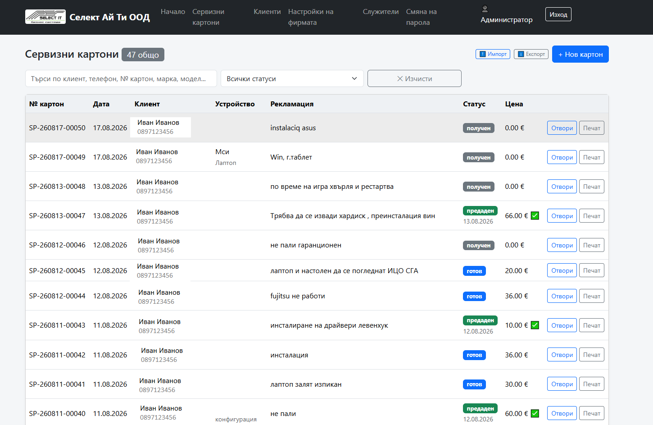This screenshot has width=653, height=425.
Task: Click the export icon in the Експорт button
Action: click(521, 54)
